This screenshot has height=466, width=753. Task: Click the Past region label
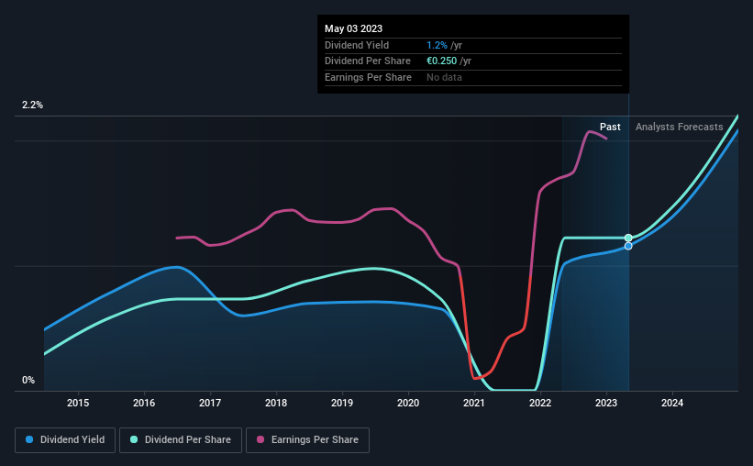[x=610, y=127]
